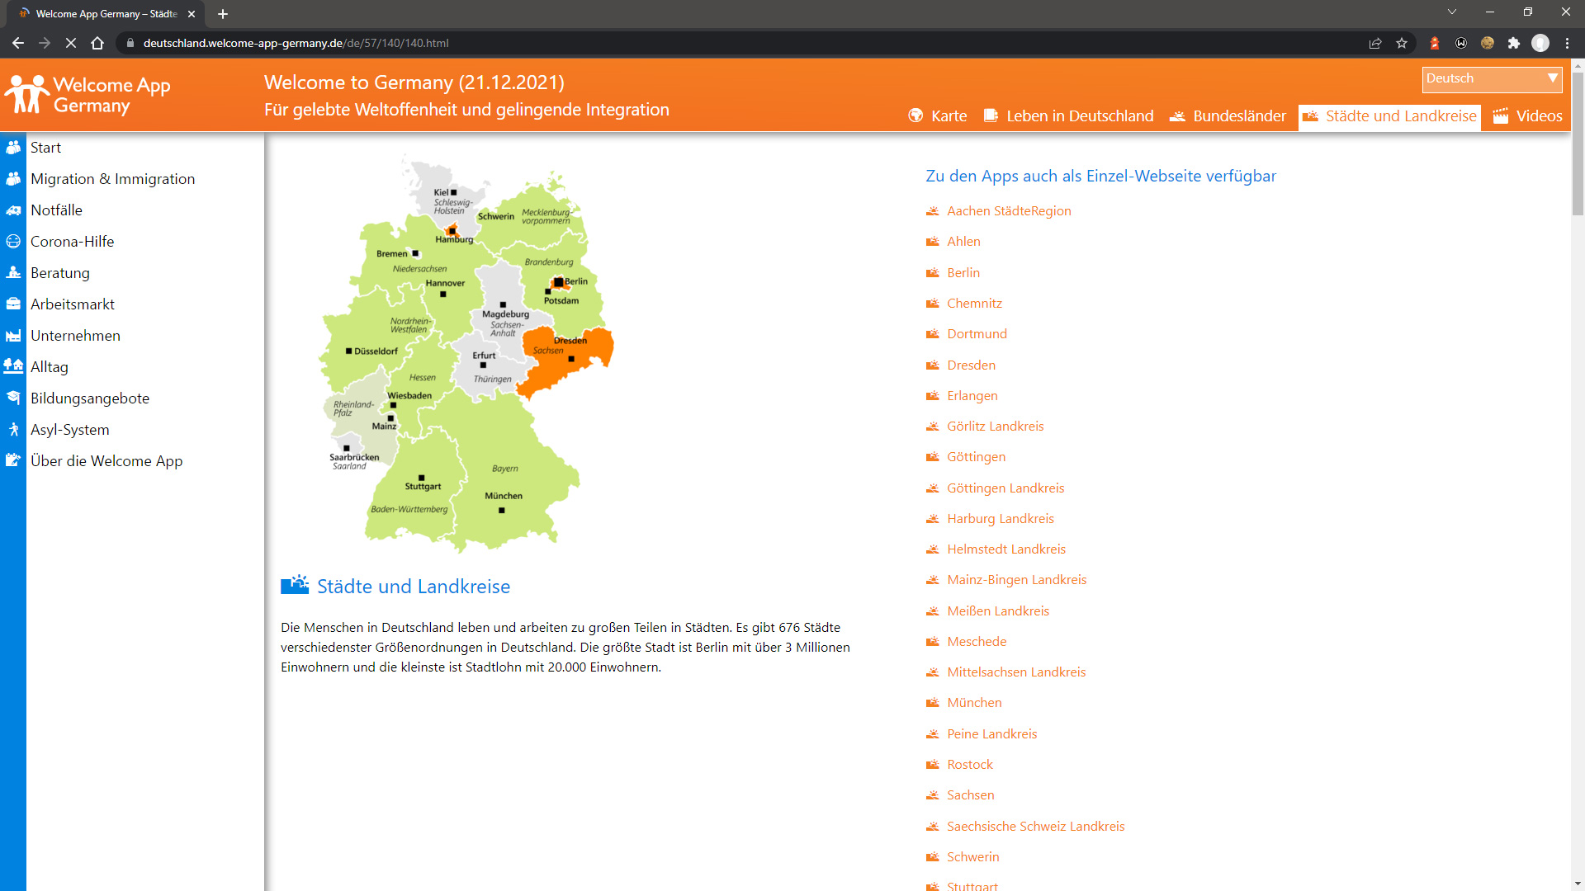The height and width of the screenshot is (891, 1585).
Task: Open the Meschede link
Action: click(977, 642)
